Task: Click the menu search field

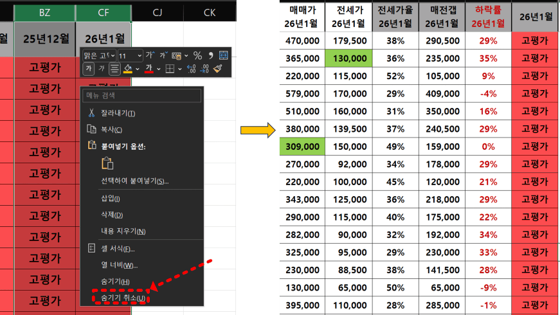Action: [x=142, y=95]
